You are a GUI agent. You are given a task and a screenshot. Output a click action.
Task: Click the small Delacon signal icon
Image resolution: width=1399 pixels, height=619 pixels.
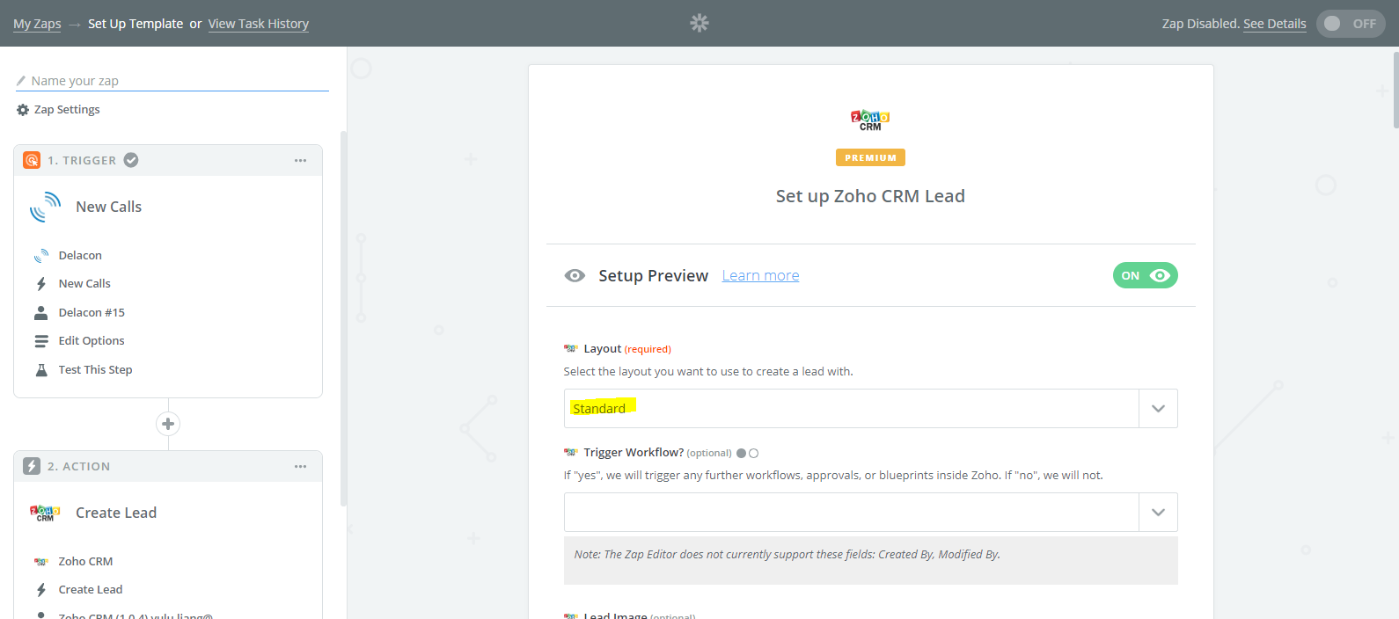(x=41, y=256)
